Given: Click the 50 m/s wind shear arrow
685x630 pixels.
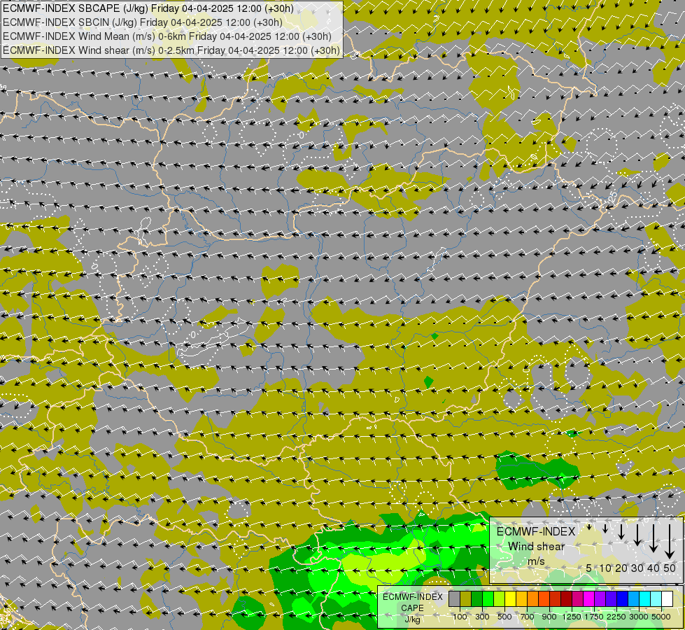Looking at the screenshot, I should tap(670, 542).
